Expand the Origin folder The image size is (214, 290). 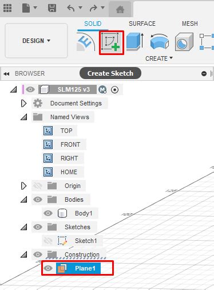tap(23, 186)
